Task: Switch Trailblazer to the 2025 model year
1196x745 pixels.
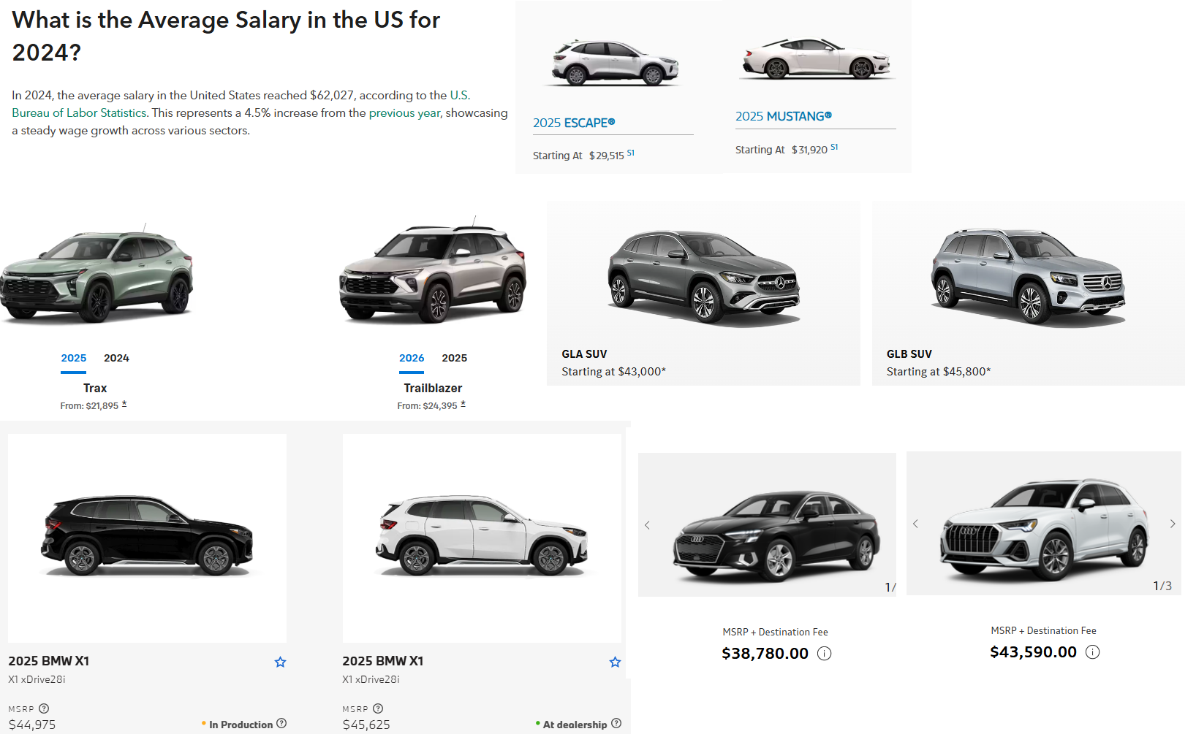Action: [x=454, y=358]
